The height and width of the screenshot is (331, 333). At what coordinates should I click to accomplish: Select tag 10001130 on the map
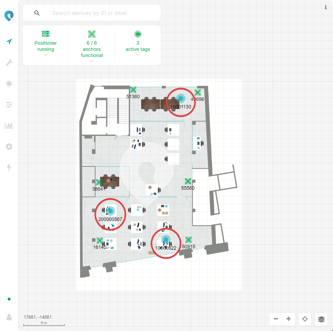pos(180,98)
